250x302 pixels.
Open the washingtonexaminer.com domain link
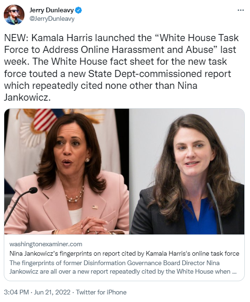(x=46, y=244)
